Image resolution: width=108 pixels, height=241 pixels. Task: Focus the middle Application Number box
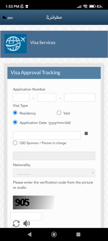(x=47, y=97)
